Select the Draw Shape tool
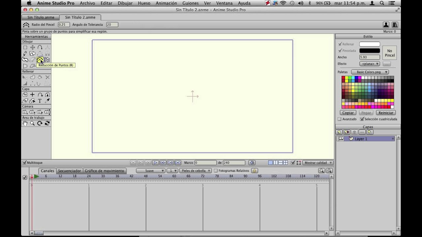 (32, 54)
